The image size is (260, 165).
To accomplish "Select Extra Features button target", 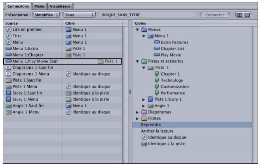I will pos(171,42).
